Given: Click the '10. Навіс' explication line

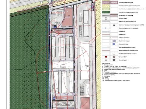Looking at the screenshot, I should [x=106, y=78].
